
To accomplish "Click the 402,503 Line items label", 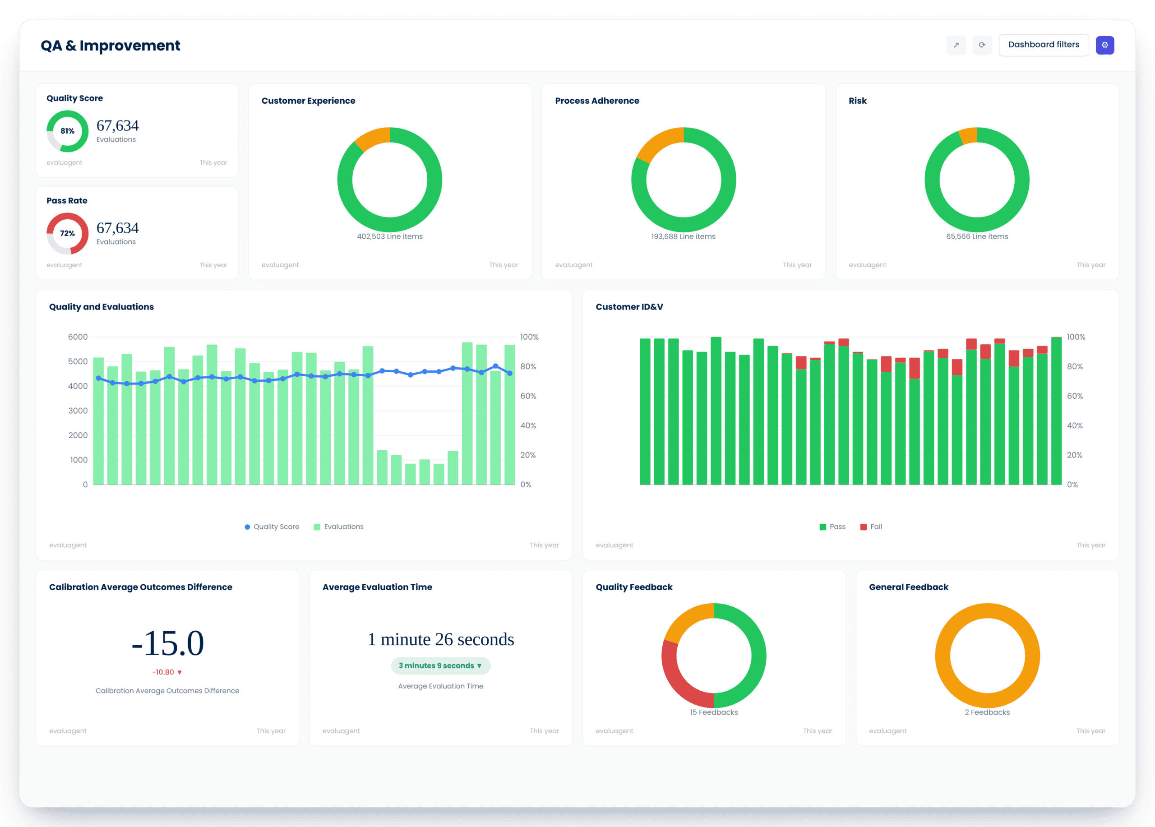I will [x=389, y=236].
